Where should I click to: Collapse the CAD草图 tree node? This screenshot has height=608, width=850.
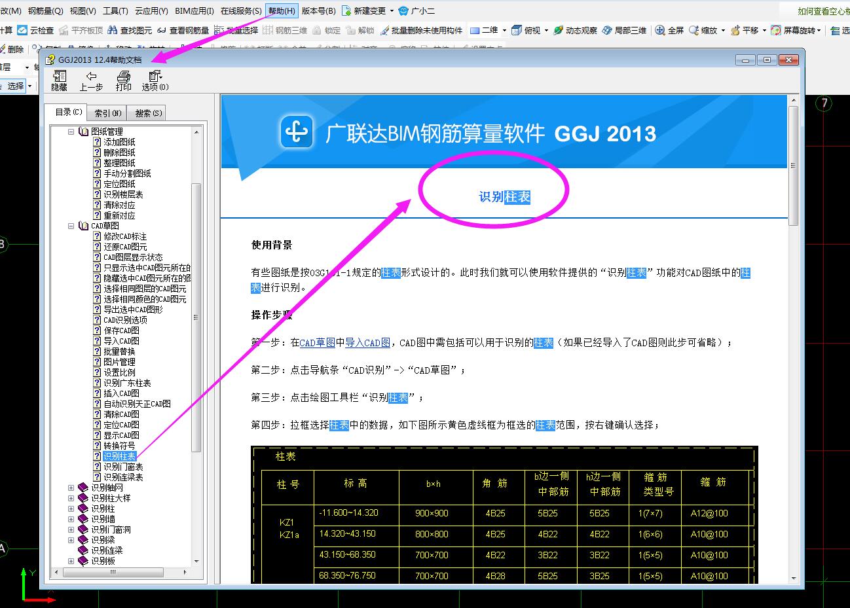pos(71,226)
